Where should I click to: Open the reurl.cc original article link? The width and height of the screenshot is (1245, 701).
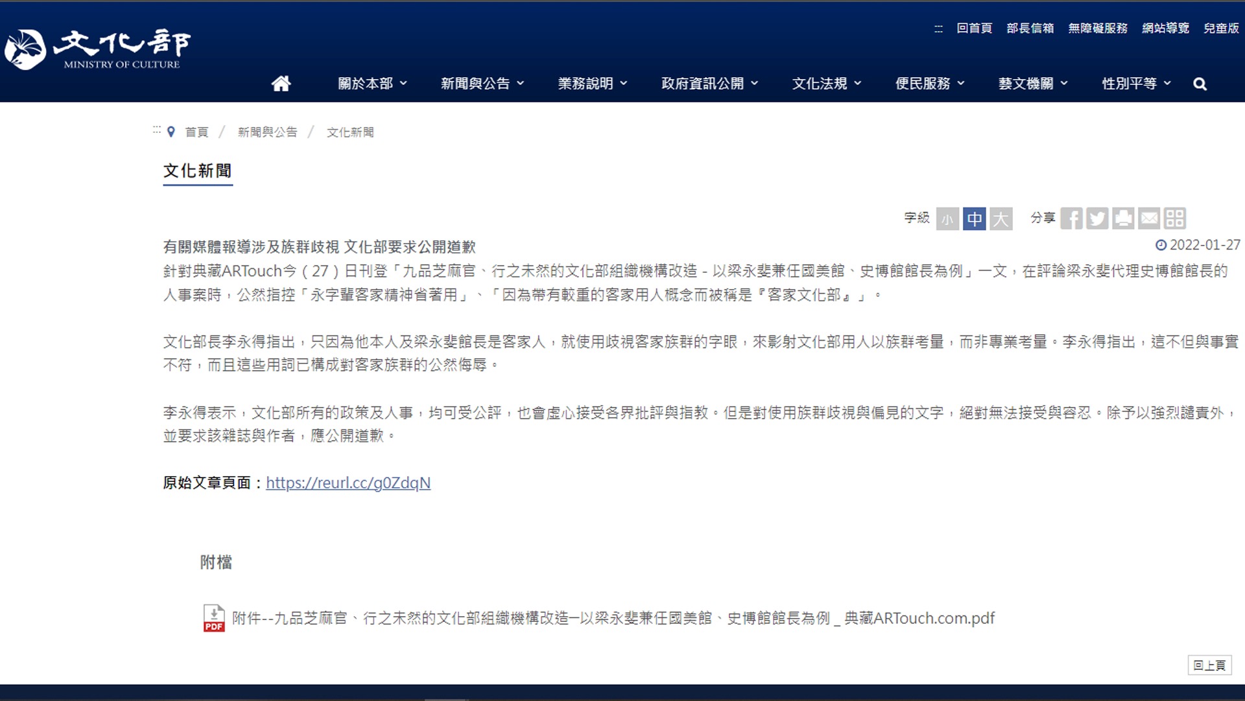(348, 483)
